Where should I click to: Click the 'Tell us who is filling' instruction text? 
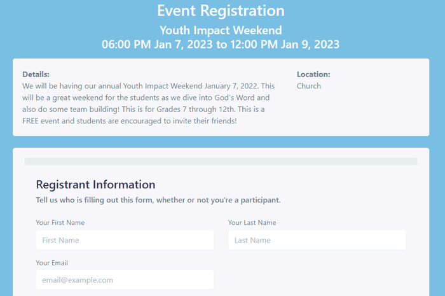coord(158,200)
